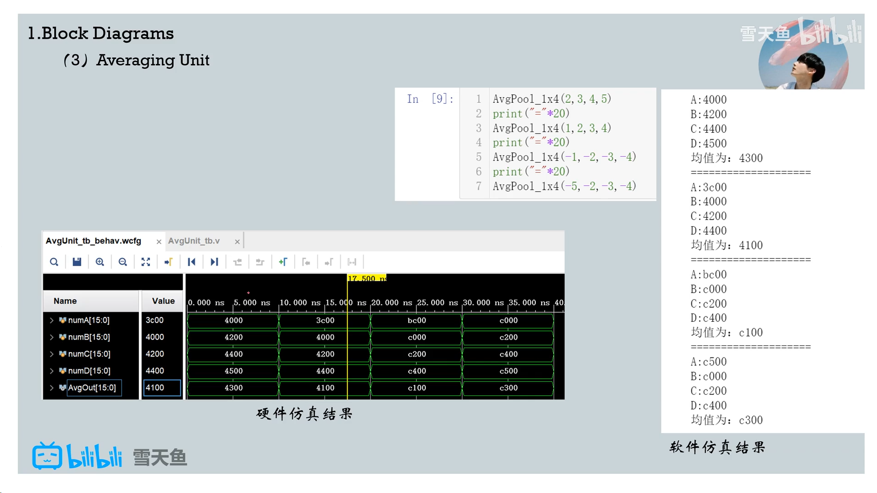Select the AvgUnit_tb_behav.wcfg tab

93,241
